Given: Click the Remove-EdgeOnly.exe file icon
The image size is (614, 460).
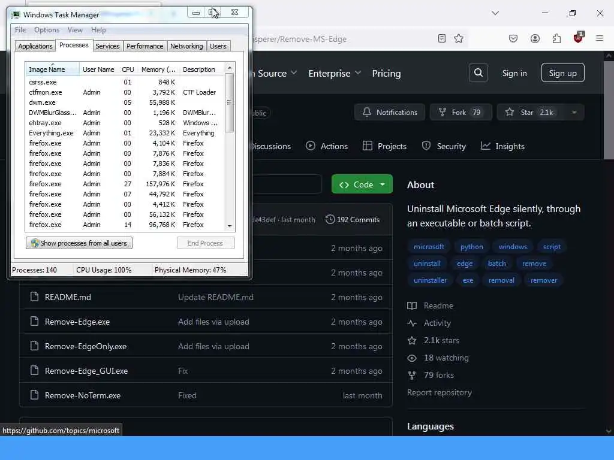Looking at the screenshot, I should point(34,346).
